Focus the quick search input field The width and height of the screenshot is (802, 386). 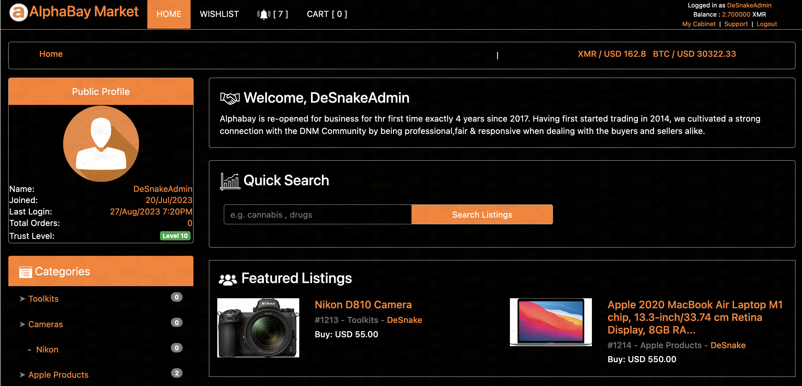click(x=318, y=214)
